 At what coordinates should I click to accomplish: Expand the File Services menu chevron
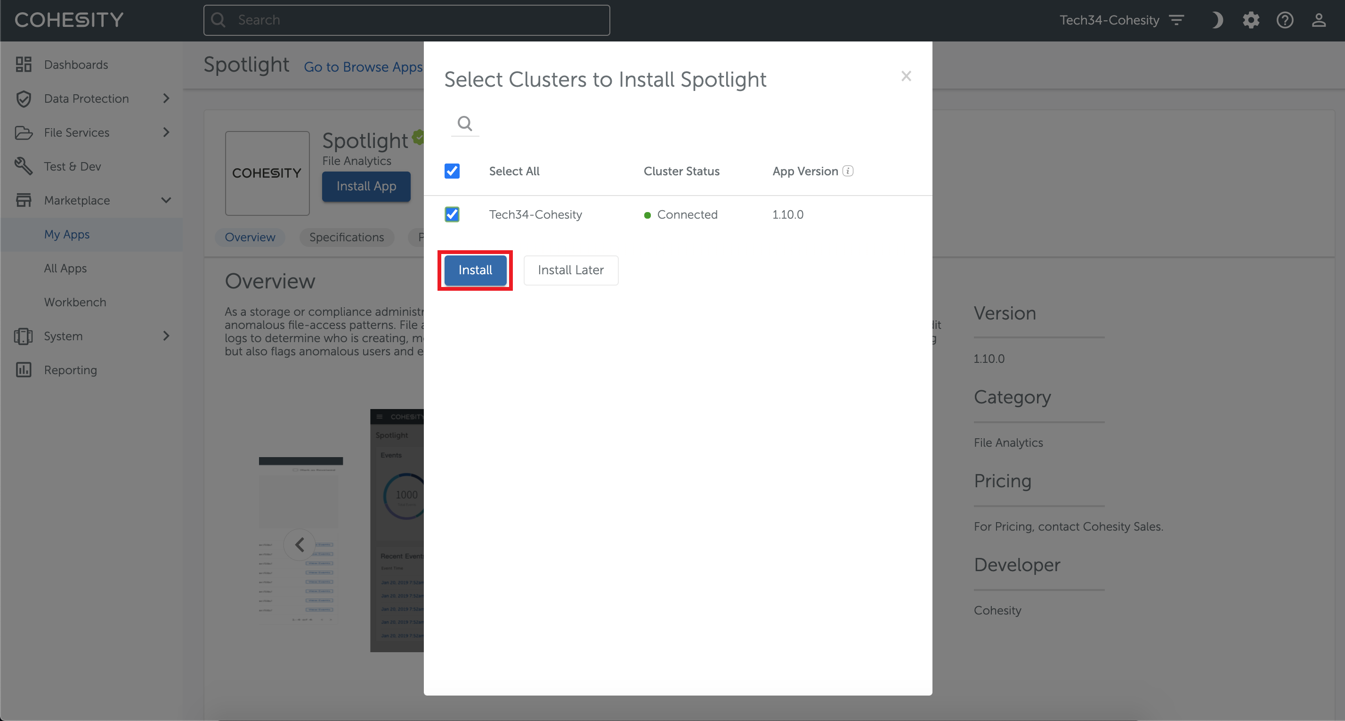coord(166,132)
